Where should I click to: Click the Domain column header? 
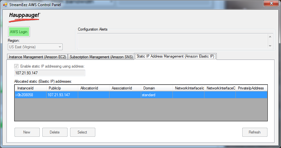coord(157,88)
